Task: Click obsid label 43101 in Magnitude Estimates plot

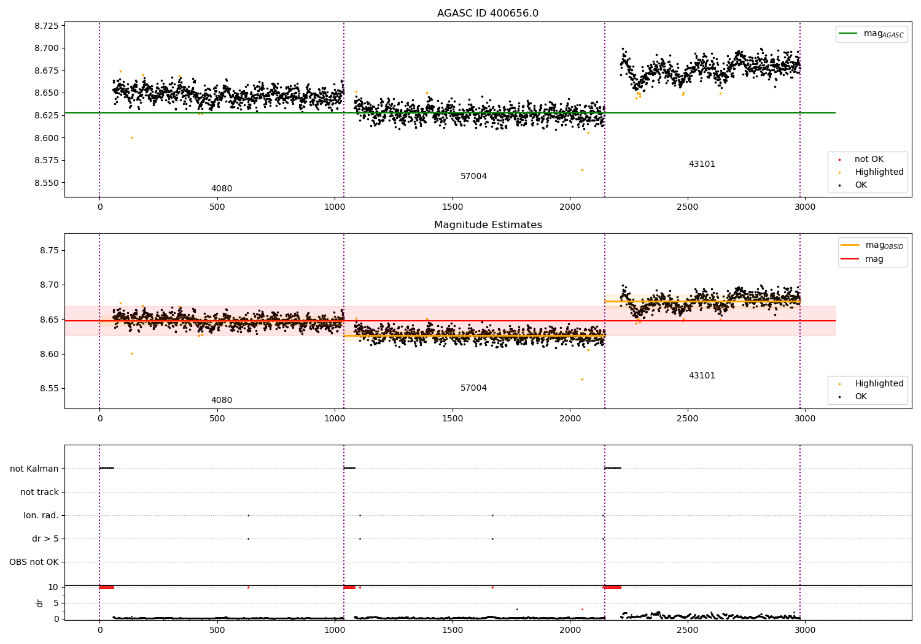Action: pos(702,376)
